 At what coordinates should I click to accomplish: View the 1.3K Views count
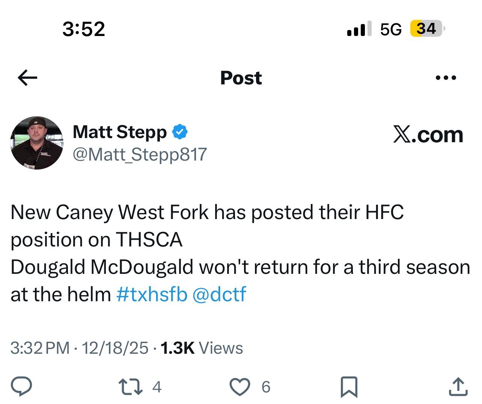[x=202, y=348]
